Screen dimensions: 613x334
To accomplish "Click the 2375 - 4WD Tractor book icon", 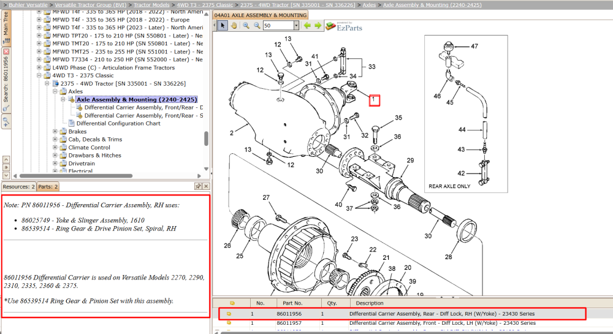I will (56, 83).
